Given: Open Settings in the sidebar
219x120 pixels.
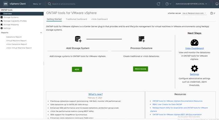Looking at the screenshot, I should click(7, 28).
